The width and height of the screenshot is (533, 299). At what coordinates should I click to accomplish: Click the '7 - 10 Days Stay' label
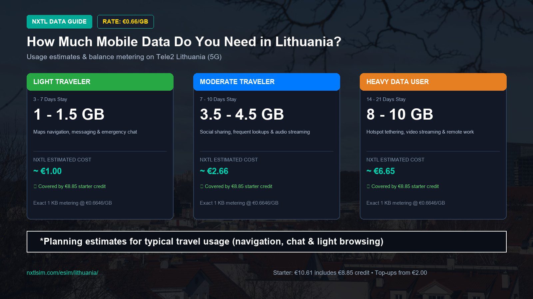218,99
